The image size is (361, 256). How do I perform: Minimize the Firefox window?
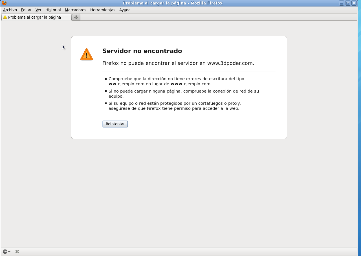pos(342,3)
